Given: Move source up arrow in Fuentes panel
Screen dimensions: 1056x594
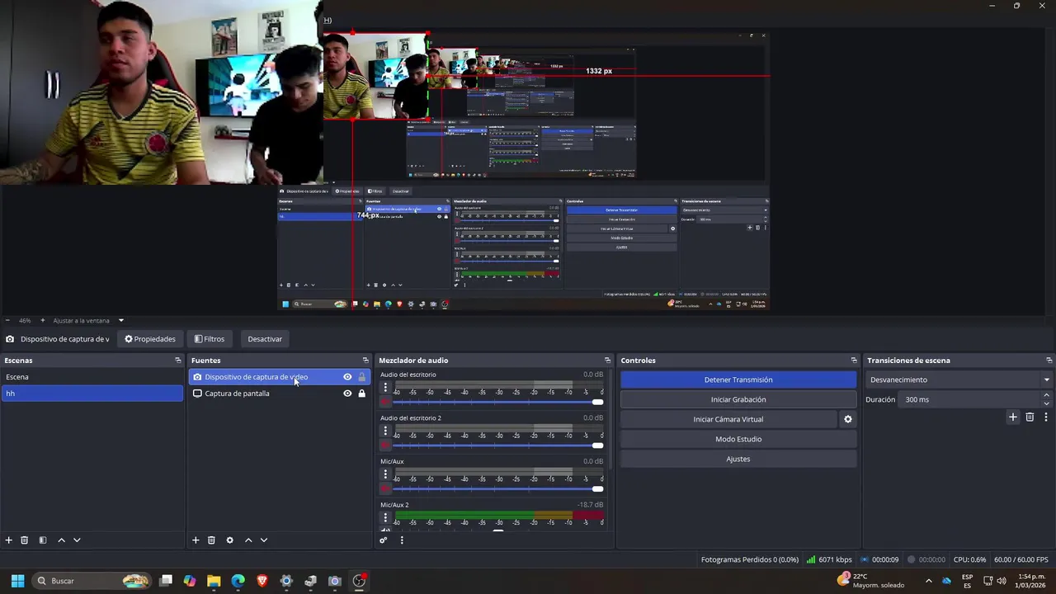Looking at the screenshot, I should (x=248, y=540).
